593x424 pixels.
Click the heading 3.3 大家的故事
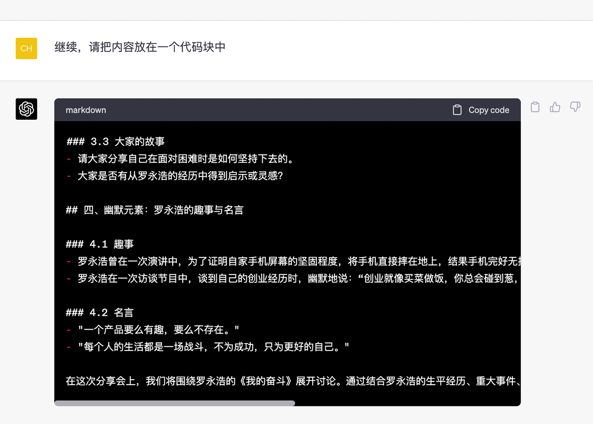(115, 141)
